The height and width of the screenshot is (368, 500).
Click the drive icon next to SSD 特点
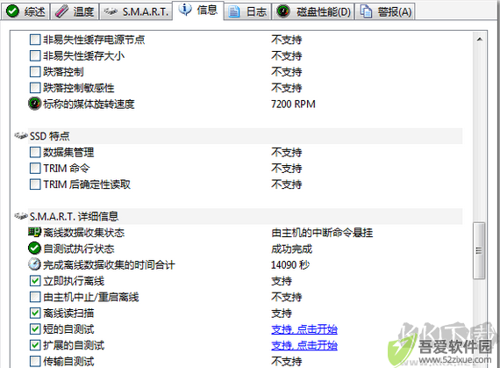click(x=21, y=136)
